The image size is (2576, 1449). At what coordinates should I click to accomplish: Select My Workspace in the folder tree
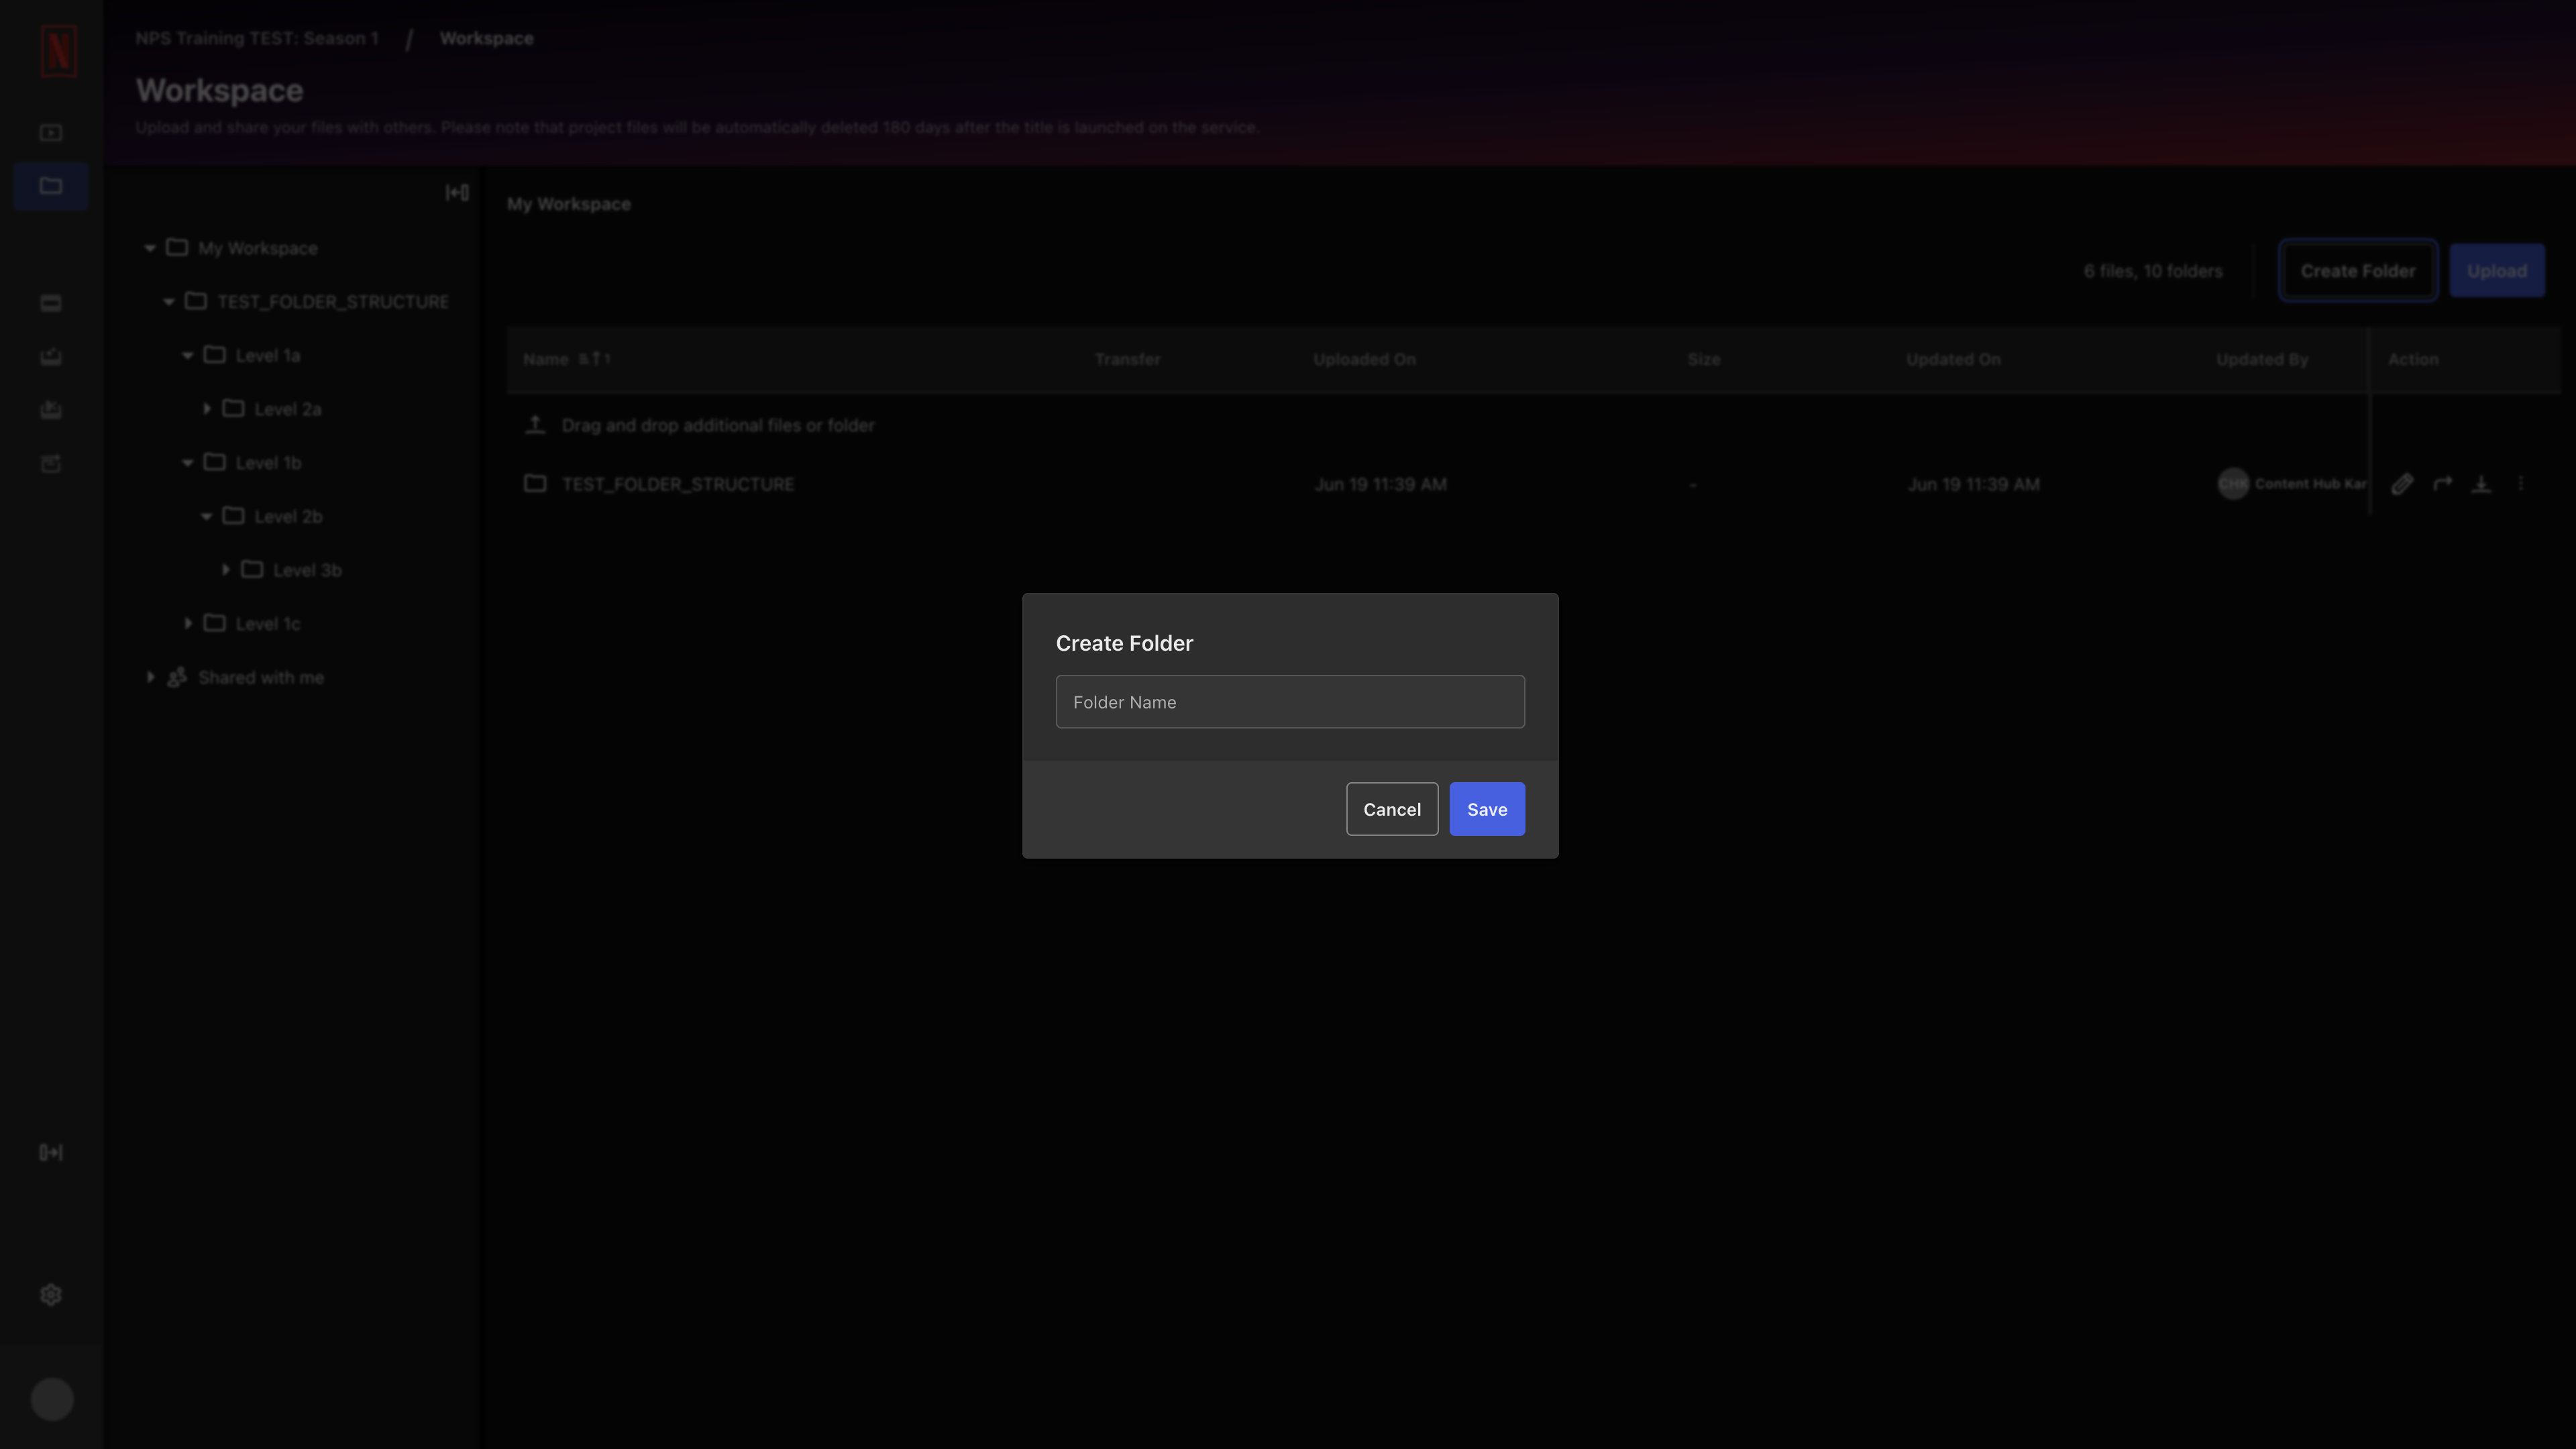pyautogui.click(x=257, y=248)
